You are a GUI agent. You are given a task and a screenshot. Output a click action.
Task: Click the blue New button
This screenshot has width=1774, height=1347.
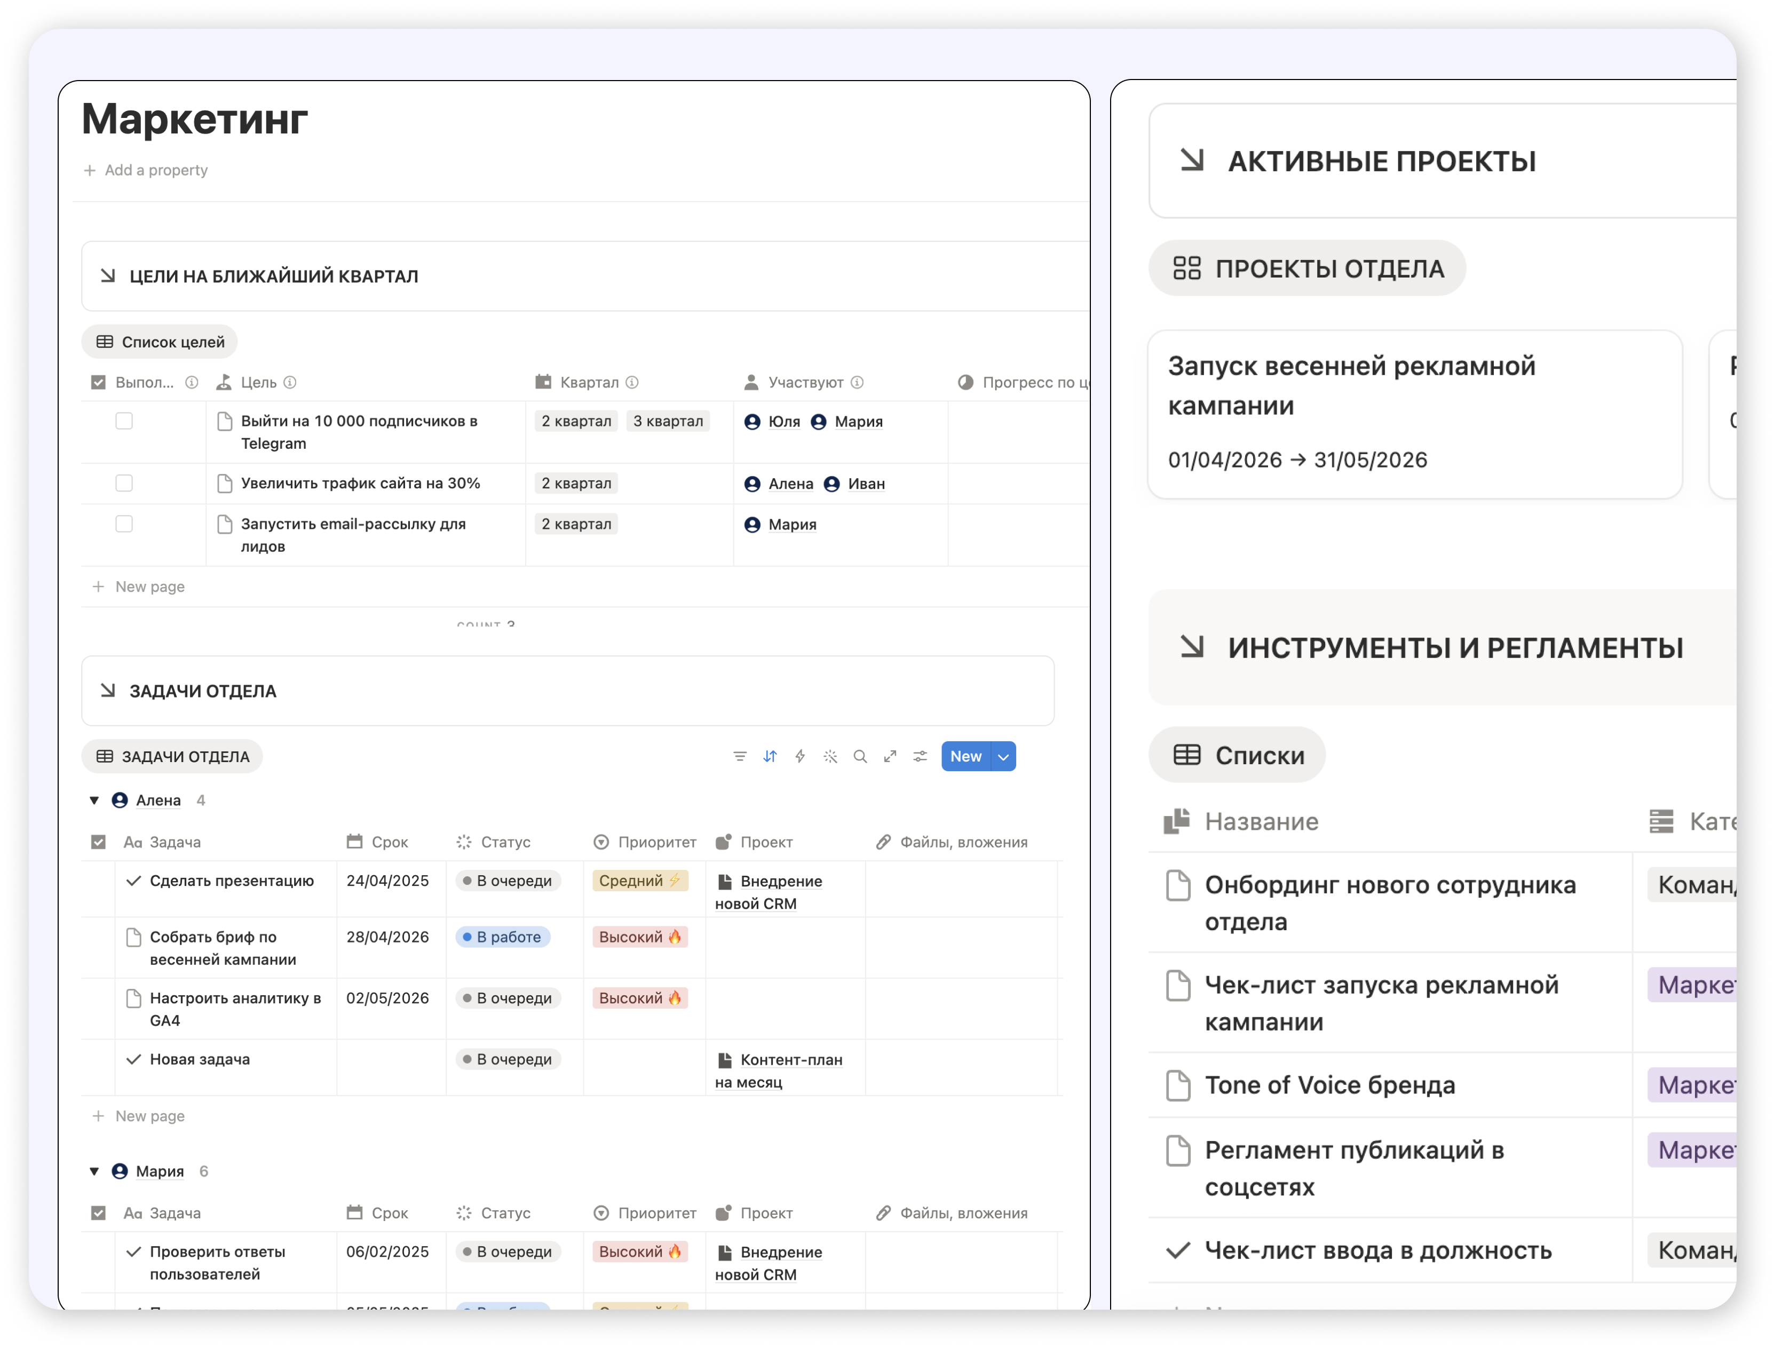pos(965,756)
